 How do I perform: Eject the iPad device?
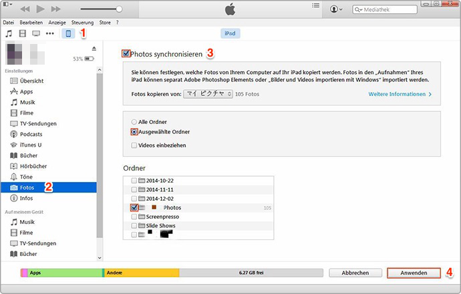(x=94, y=49)
